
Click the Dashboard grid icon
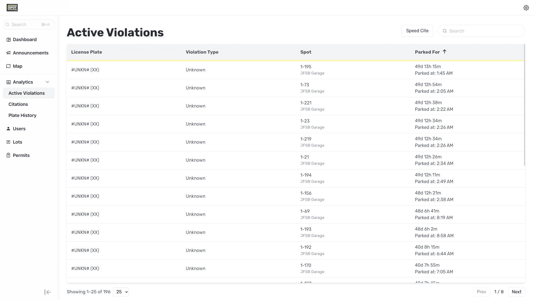coord(9,40)
